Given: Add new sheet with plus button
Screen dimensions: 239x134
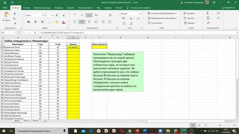Looking at the screenshot, I should click(45, 121).
